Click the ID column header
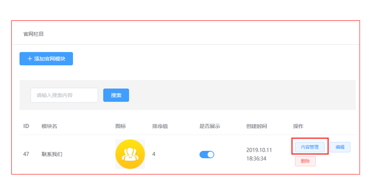 point(26,126)
